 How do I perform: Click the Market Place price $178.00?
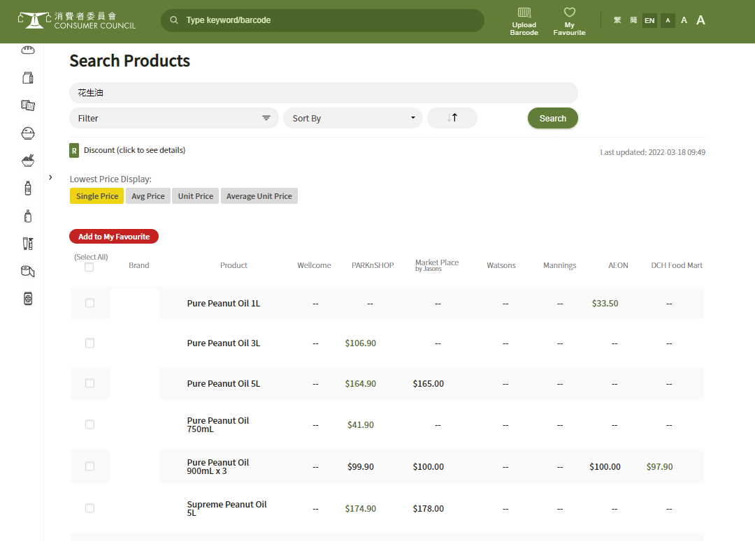[x=429, y=509]
